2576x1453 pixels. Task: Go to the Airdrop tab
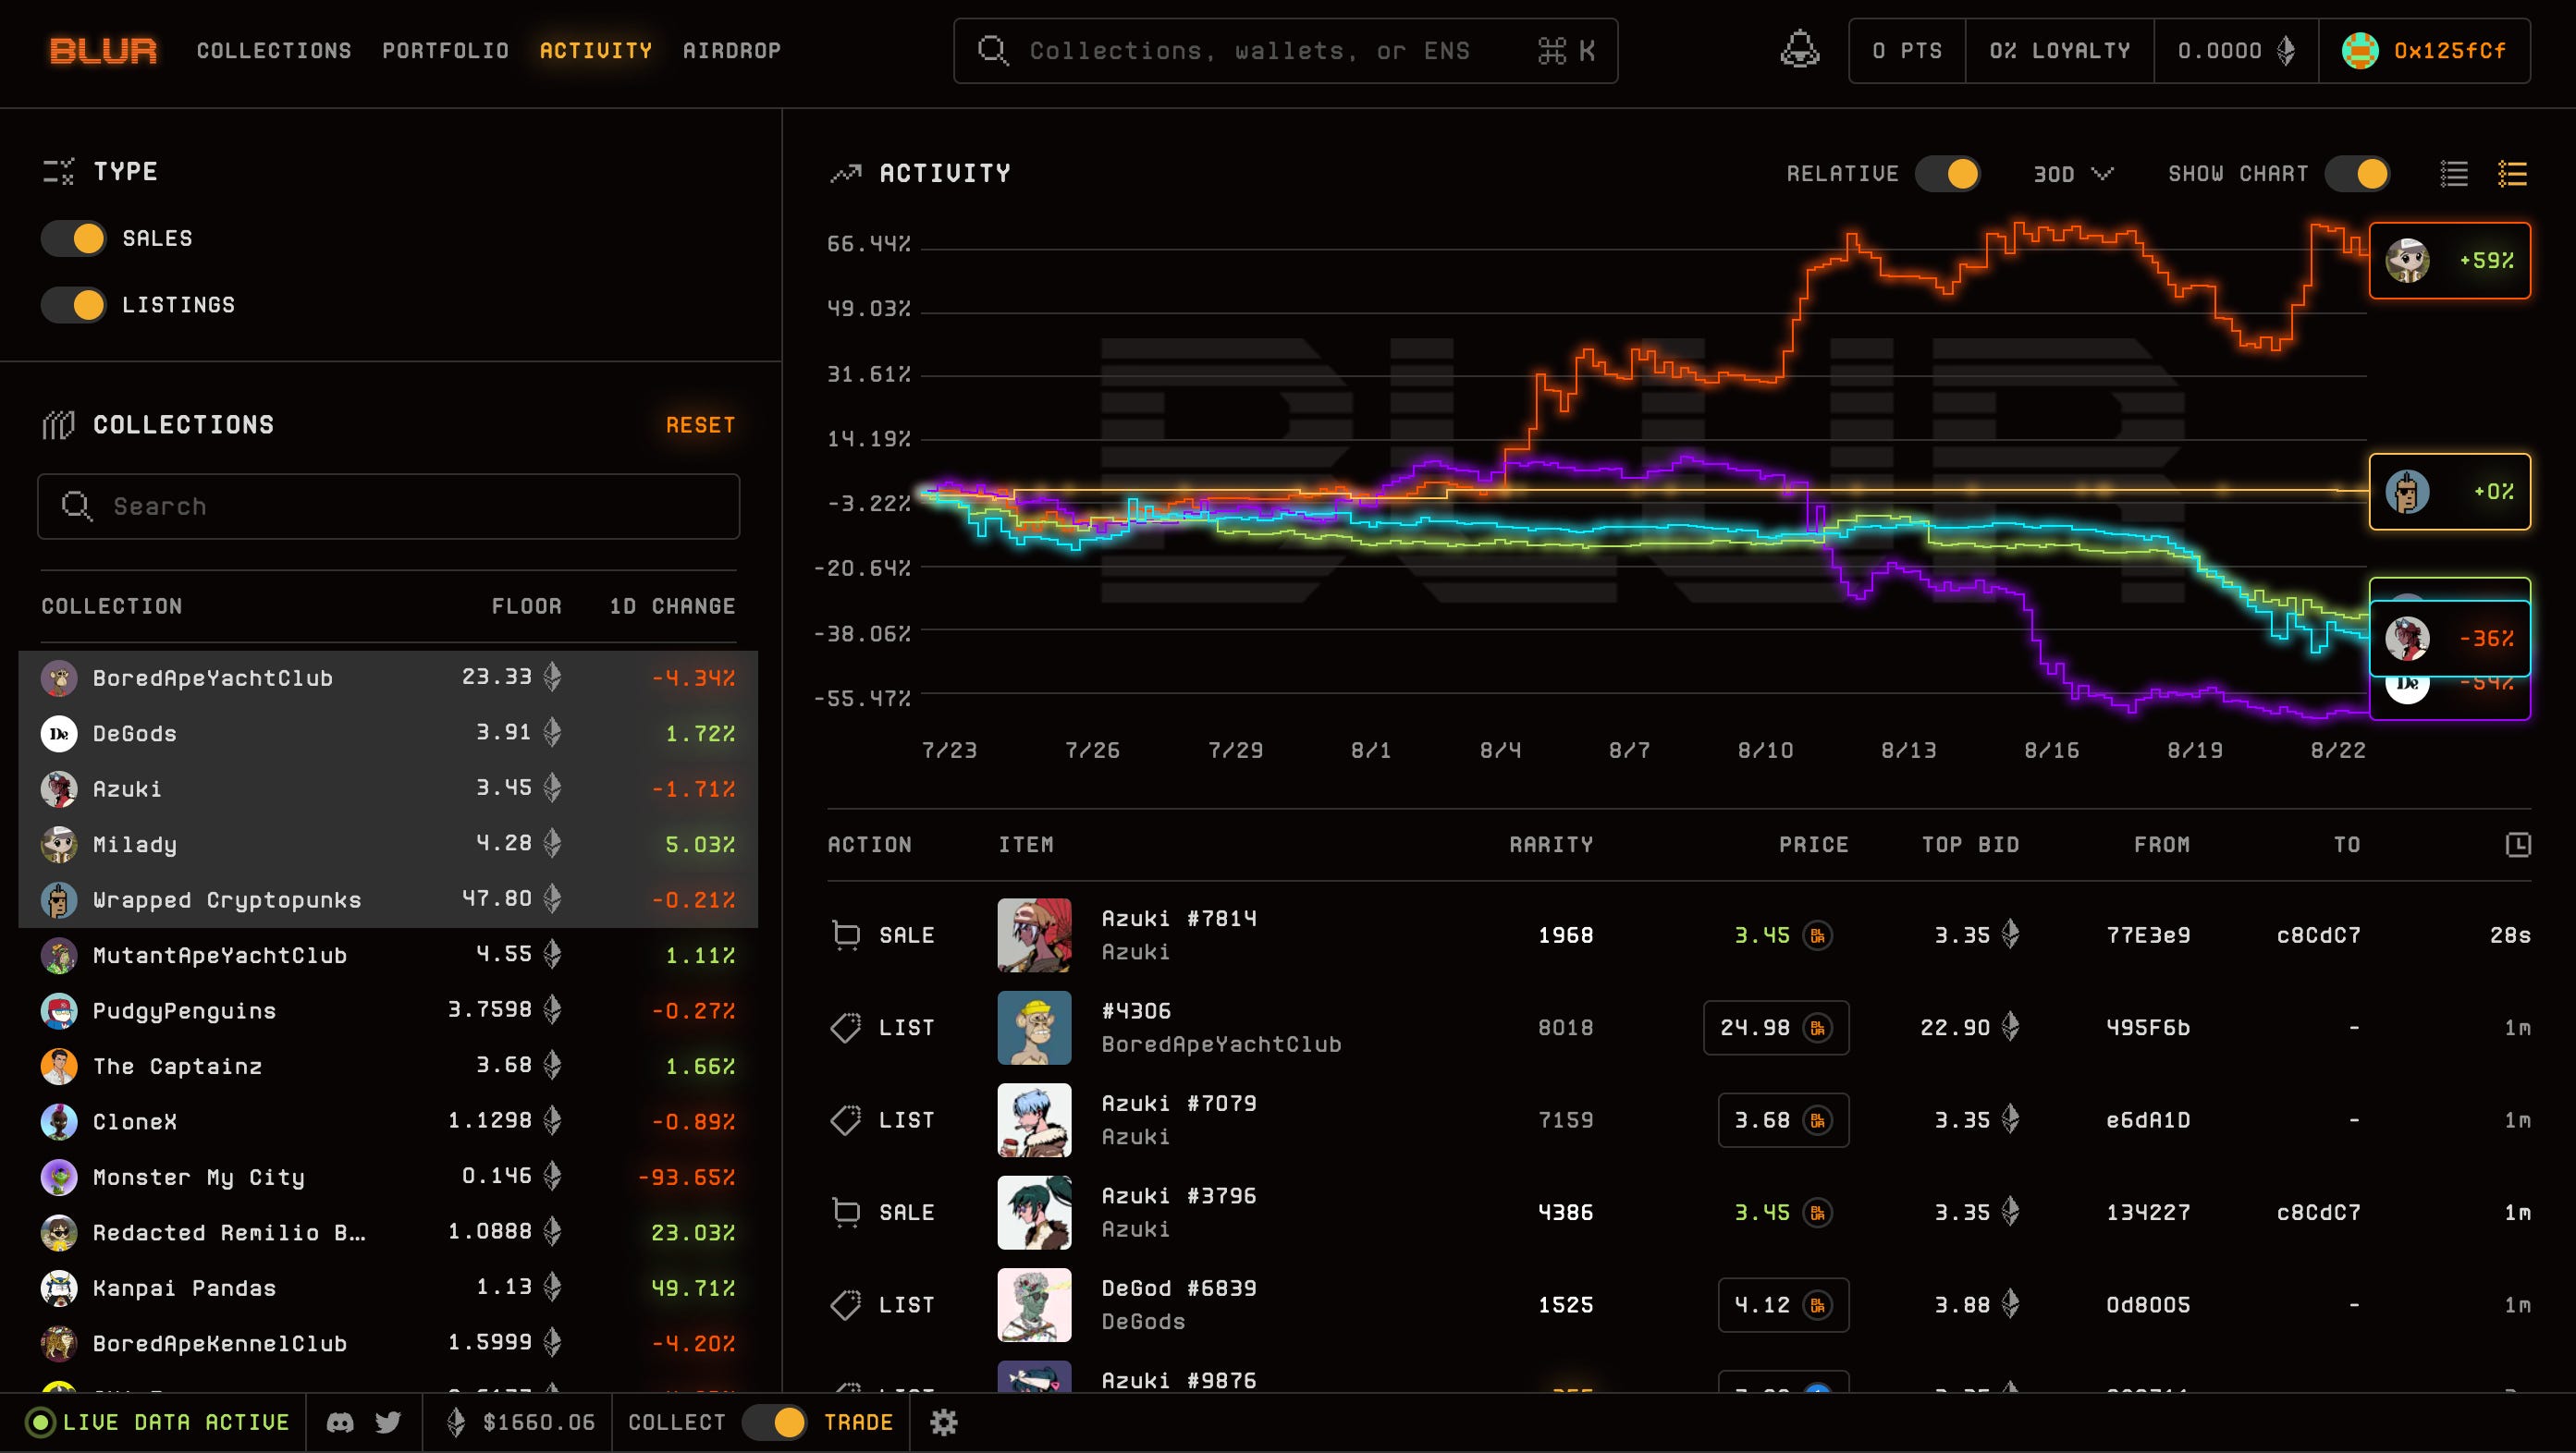[x=731, y=50]
